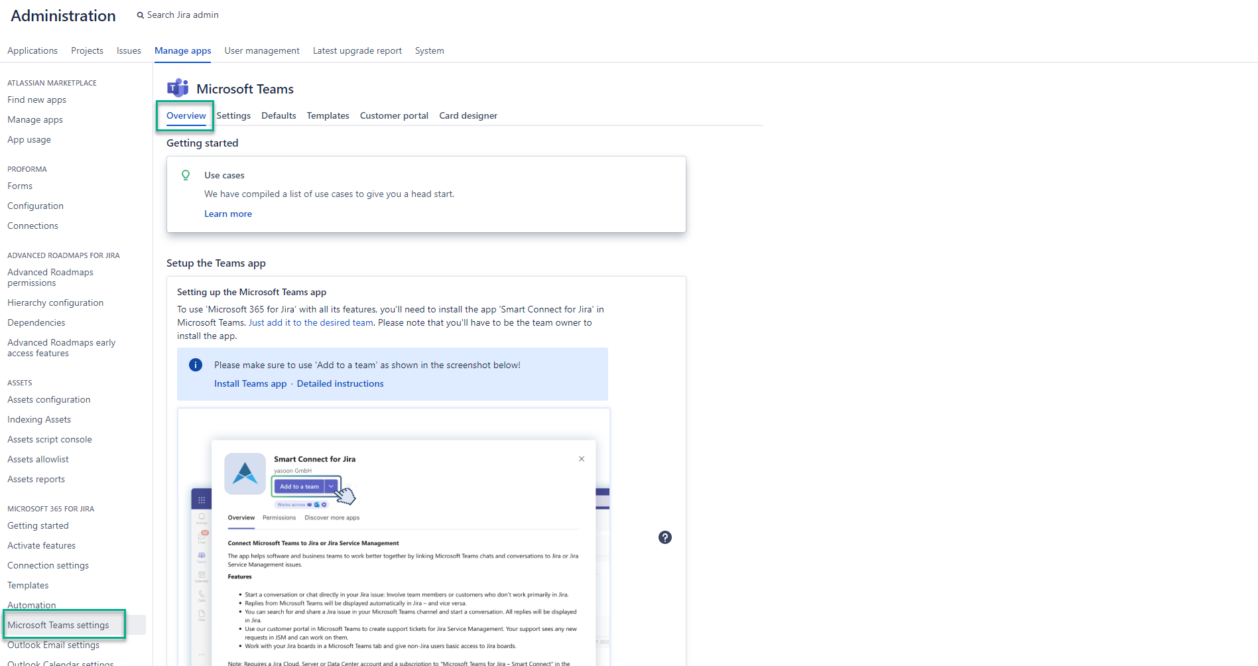Image resolution: width=1258 pixels, height=666 pixels.
Task: Open Find new apps in sidebar
Action: 36,100
